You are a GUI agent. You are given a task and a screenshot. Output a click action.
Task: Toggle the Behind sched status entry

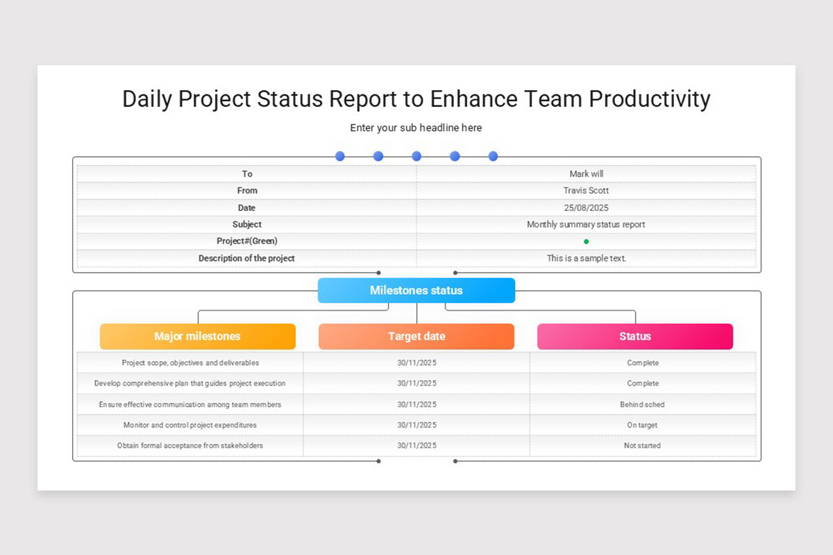click(x=643, y=404)
